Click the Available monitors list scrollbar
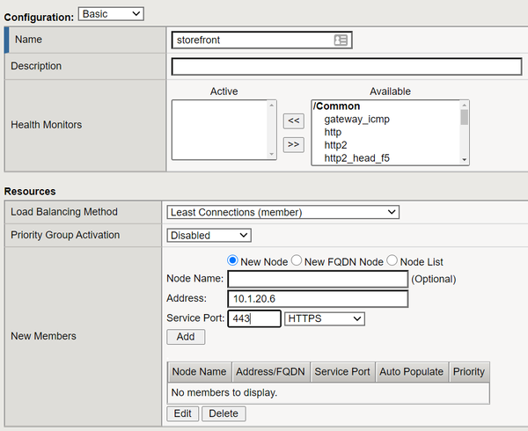 click(464, 132)
